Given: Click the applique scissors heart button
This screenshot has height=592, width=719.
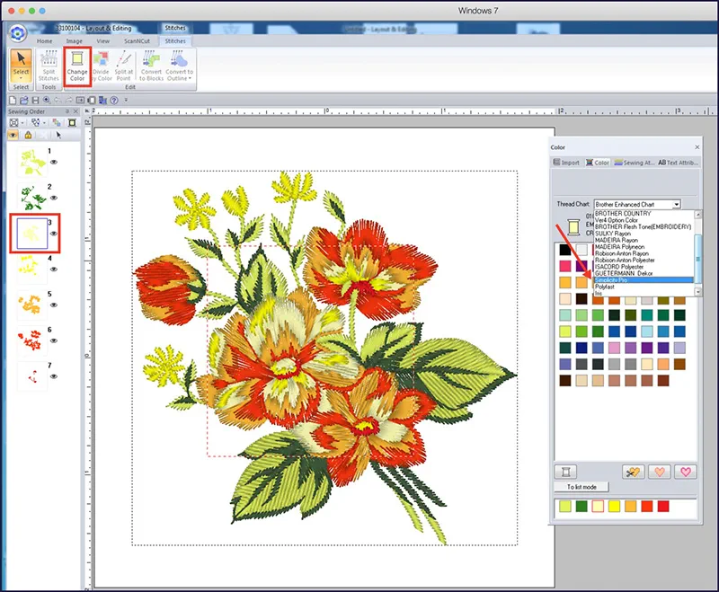Looking at the screenshot, I should pyautogui.click(x=633, y=471).
